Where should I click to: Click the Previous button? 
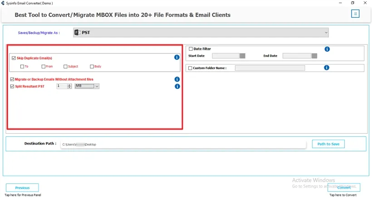click(x=22, y=188)
